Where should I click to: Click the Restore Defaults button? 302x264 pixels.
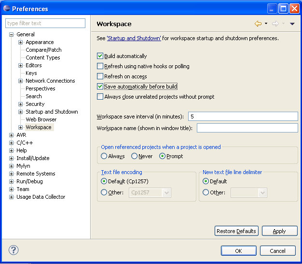(x=236, y=231)
